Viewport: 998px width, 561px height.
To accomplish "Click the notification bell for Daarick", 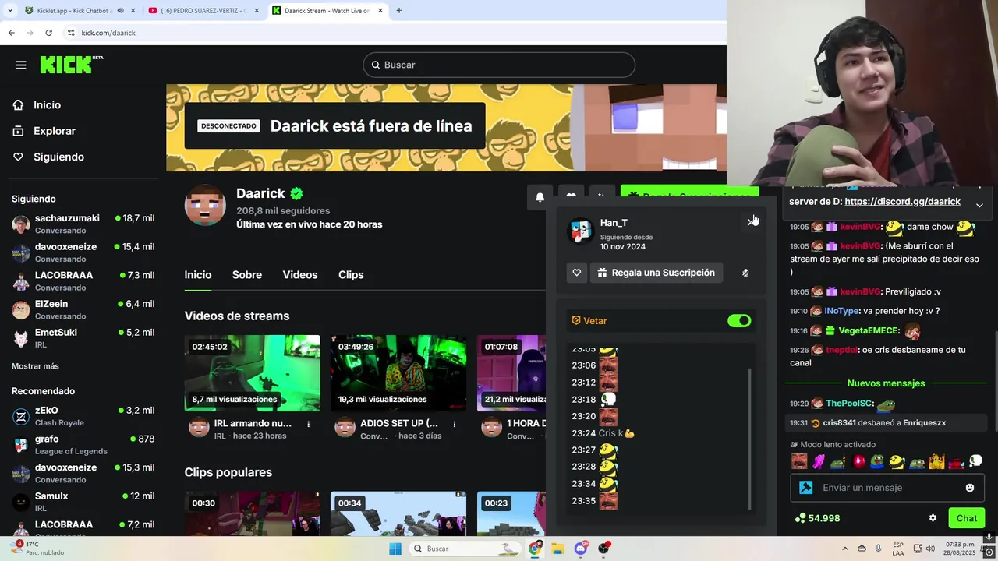I will click(x=540, y=197).
